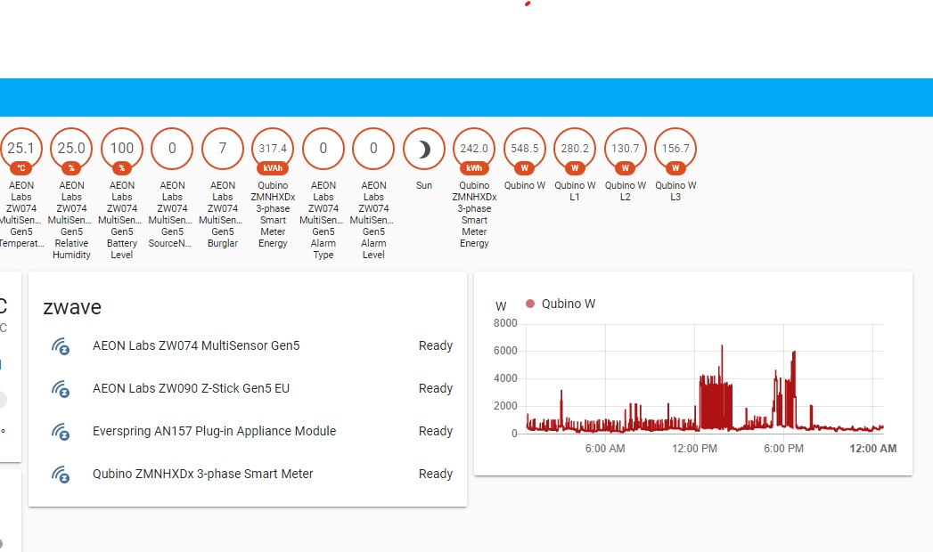
Task: Open the zwave card heading
Action: click(x=72, y=307)
